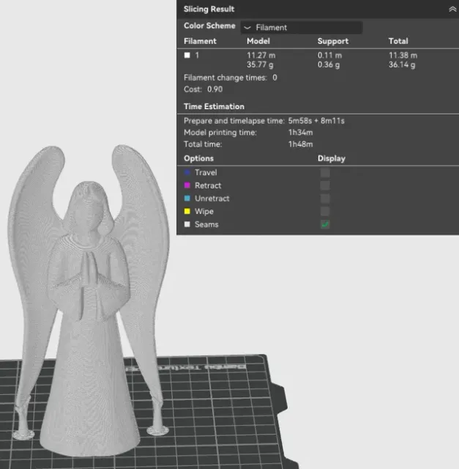
Task: Open the Color Scheme Filament dropdown
Action: [x=302, y=28]
